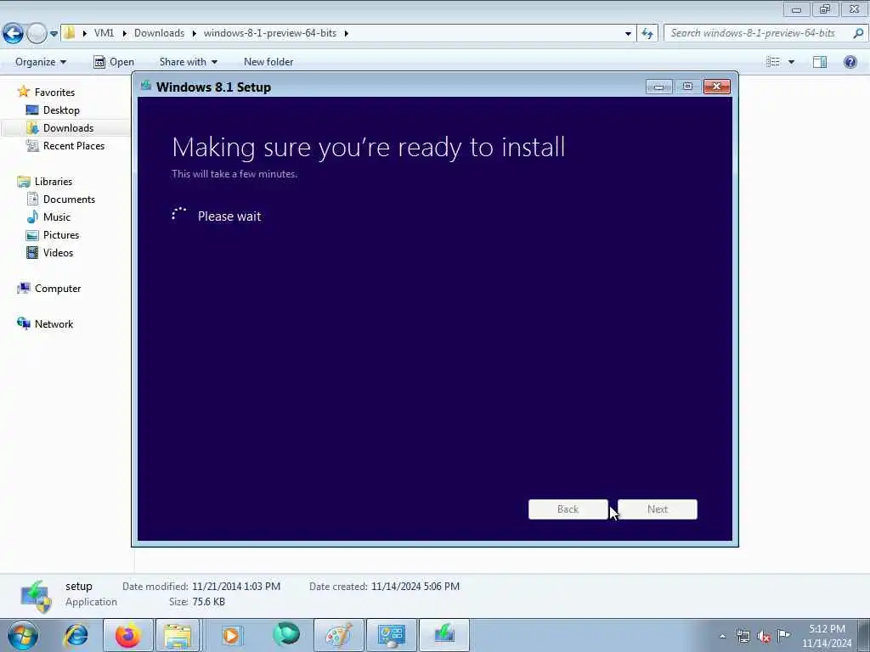
Task: Select the windows-8-1-preview-64-bits breadcrumb
Action: [x=270, y=33]
